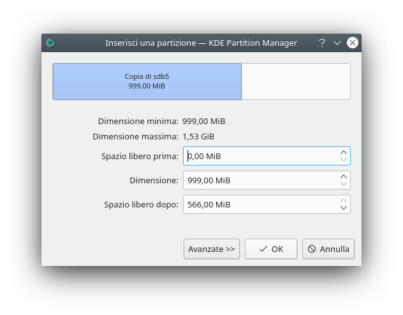The height and width of the screenshot is (315, 403).
Task: Click the Dimensione: label text
Action: pyautogui.click(x=154, y=180)
